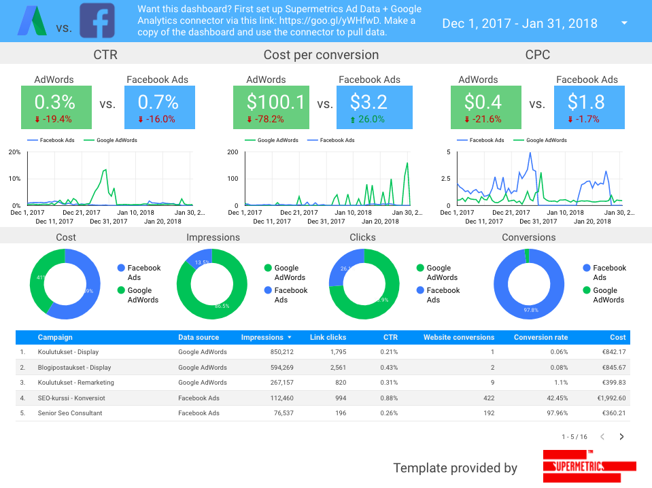This screenshot has width=652, height=488.
Task: Sort table by Data source header
Action: [x=199, y=337]
